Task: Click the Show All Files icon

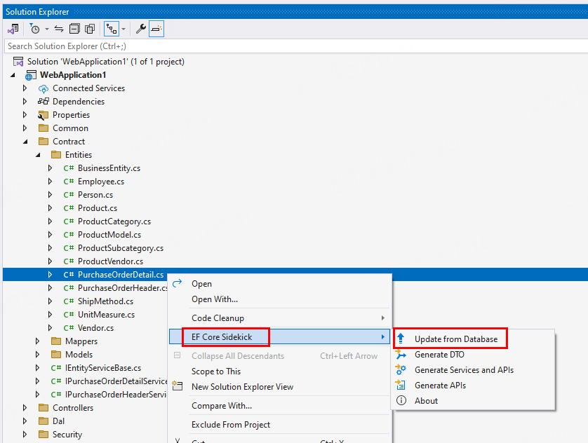Action: tap(90, 29)
